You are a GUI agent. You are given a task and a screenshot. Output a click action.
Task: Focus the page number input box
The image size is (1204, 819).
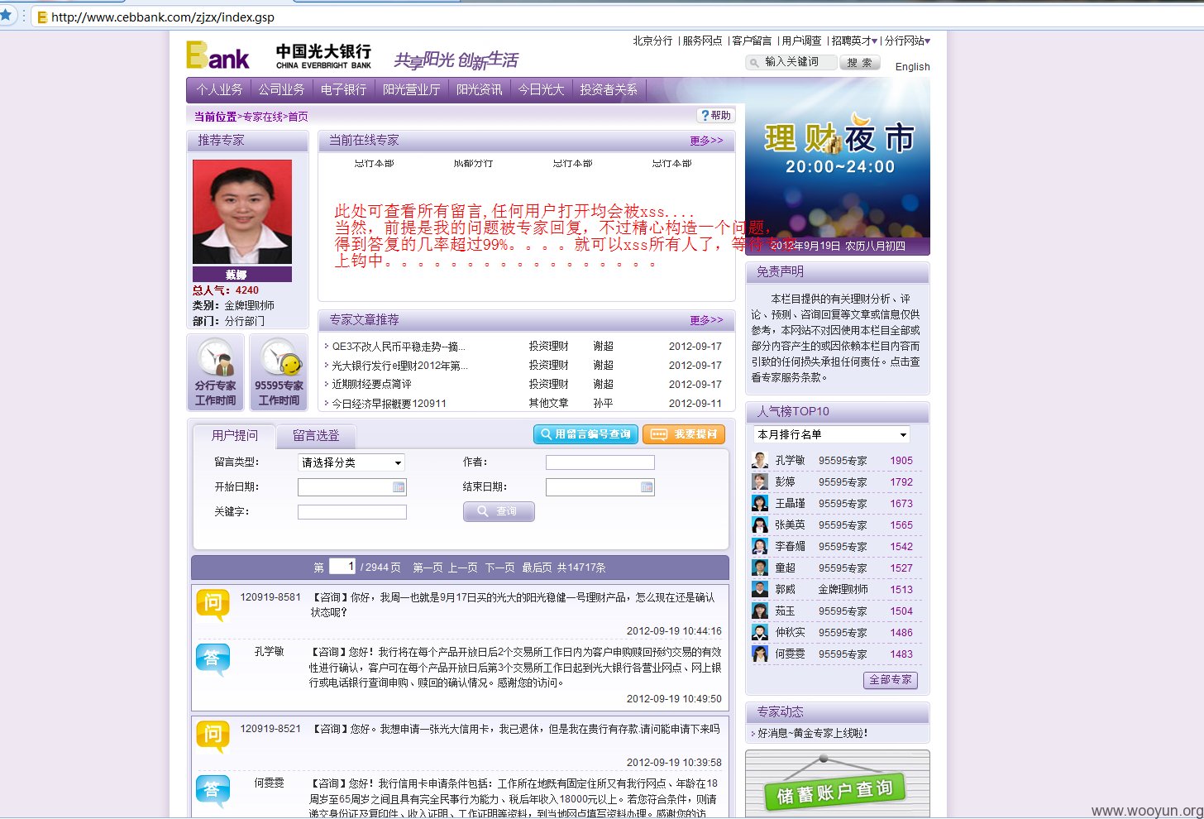(342, 567)
